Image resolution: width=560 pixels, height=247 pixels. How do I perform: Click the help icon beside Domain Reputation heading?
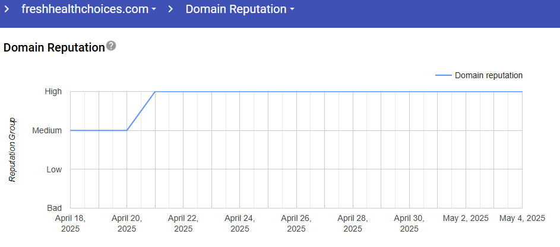click(111, 46)
